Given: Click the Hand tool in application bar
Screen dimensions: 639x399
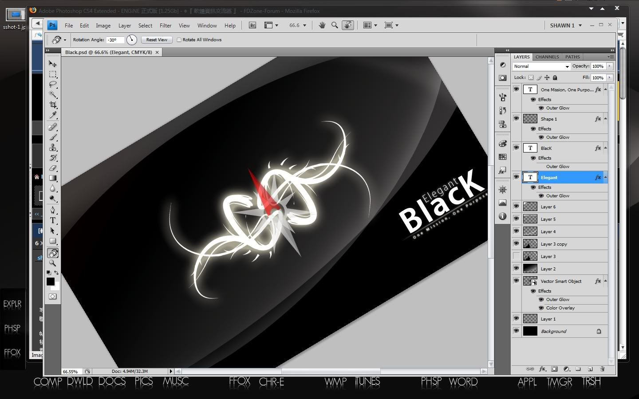Looking at the screenshot, I should [x=322, y=25].
